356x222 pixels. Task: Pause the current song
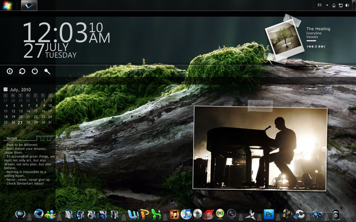(x=316, y=47)
